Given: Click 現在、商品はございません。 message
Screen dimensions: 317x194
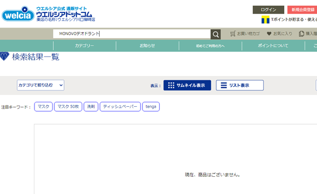Looking at the screenshot, I should 213,175.
